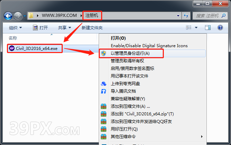Click the magnifier icon in search box
This screenshot has height=145, width=231.
223,15
